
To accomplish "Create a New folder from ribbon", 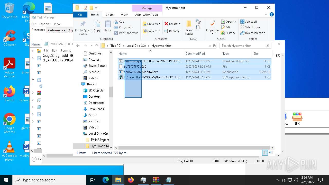I will 189,28.
